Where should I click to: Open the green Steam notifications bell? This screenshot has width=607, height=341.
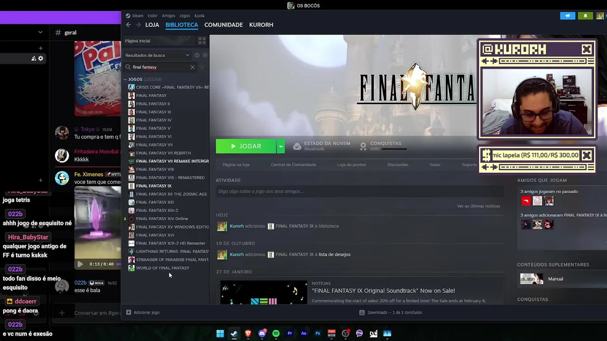[585, 16]
